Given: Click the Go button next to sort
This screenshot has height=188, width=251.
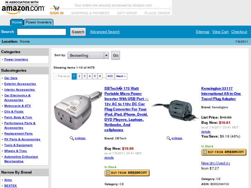Looking at the screenshot, I should pyautogui.click(x=116, y=55).
